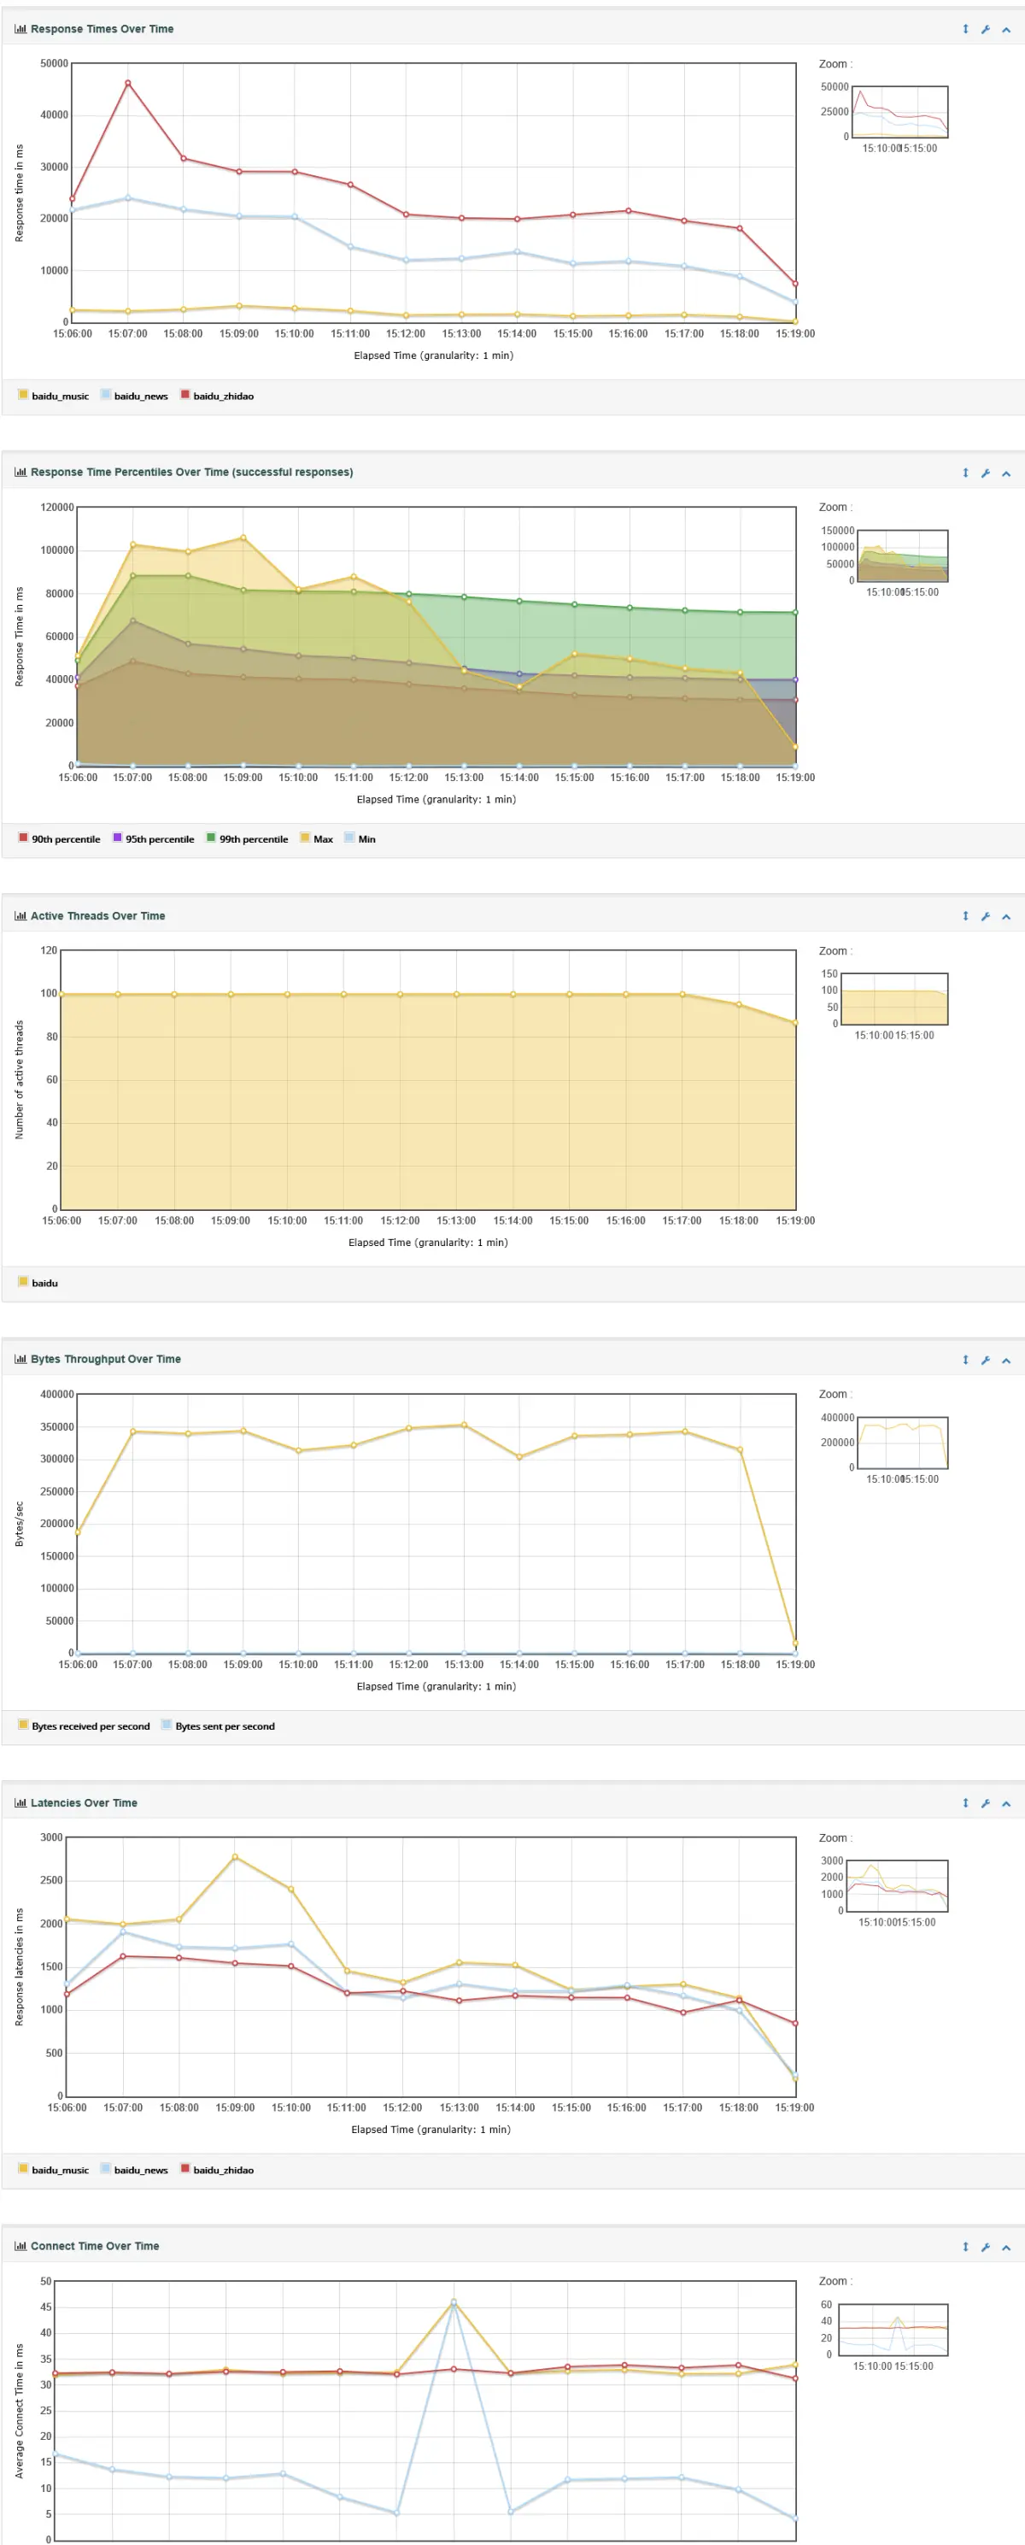
Task: Click the Connect Time Over Time heading
Action: [x=95, y=2247]
